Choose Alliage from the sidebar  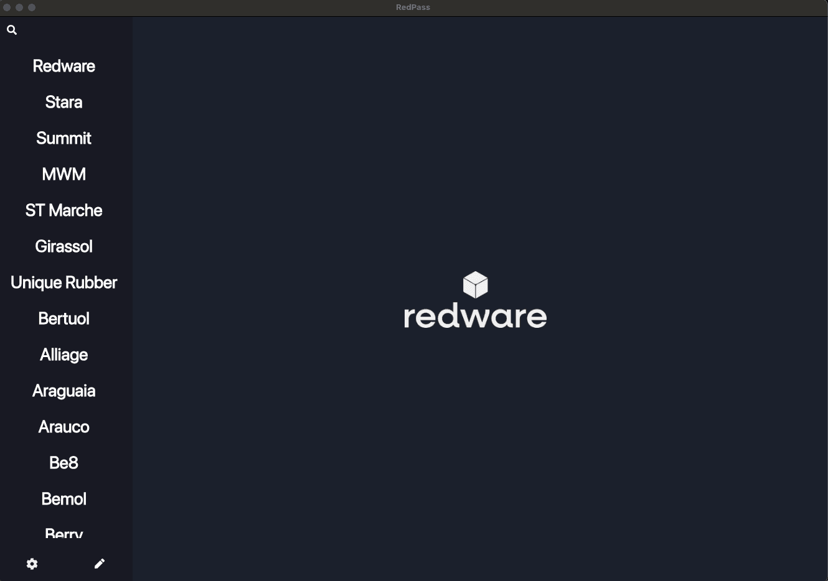[64, 355]
